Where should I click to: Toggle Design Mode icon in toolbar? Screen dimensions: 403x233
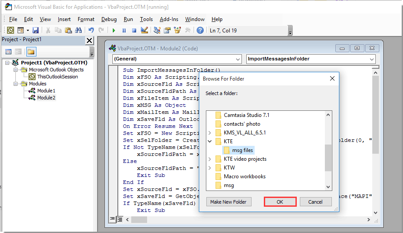pyautogui.click(x=144, y=30)
